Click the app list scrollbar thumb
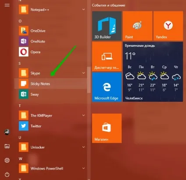 [89, 80]
